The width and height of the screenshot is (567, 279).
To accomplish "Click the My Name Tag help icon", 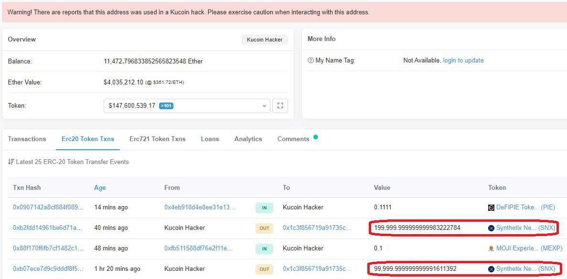I will (310, 60).
